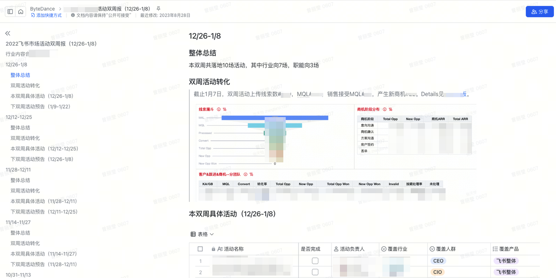
Task: Click filter icon next to 商机阶段分布
Action: [x=391, y=109]
